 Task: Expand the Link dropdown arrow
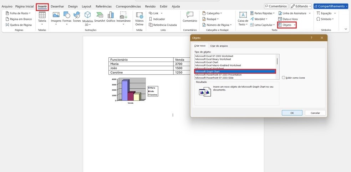coord(161,14)
